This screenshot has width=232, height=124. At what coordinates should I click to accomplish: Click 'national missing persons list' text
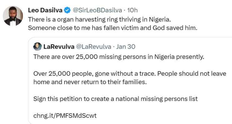point(157,99)
